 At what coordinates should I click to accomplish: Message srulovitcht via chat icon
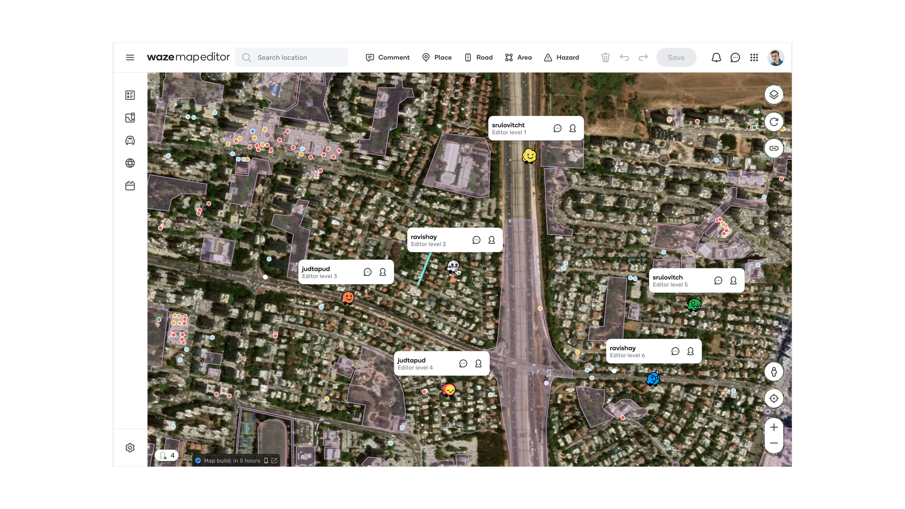(557, 129)
